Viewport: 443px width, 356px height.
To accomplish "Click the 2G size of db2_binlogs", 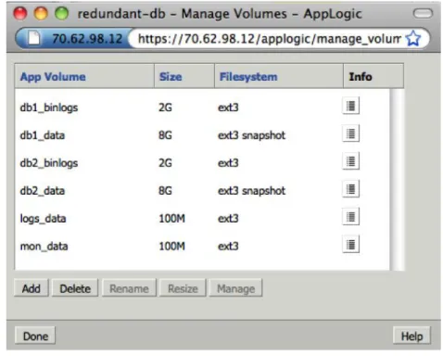I will tap(165, 163).
